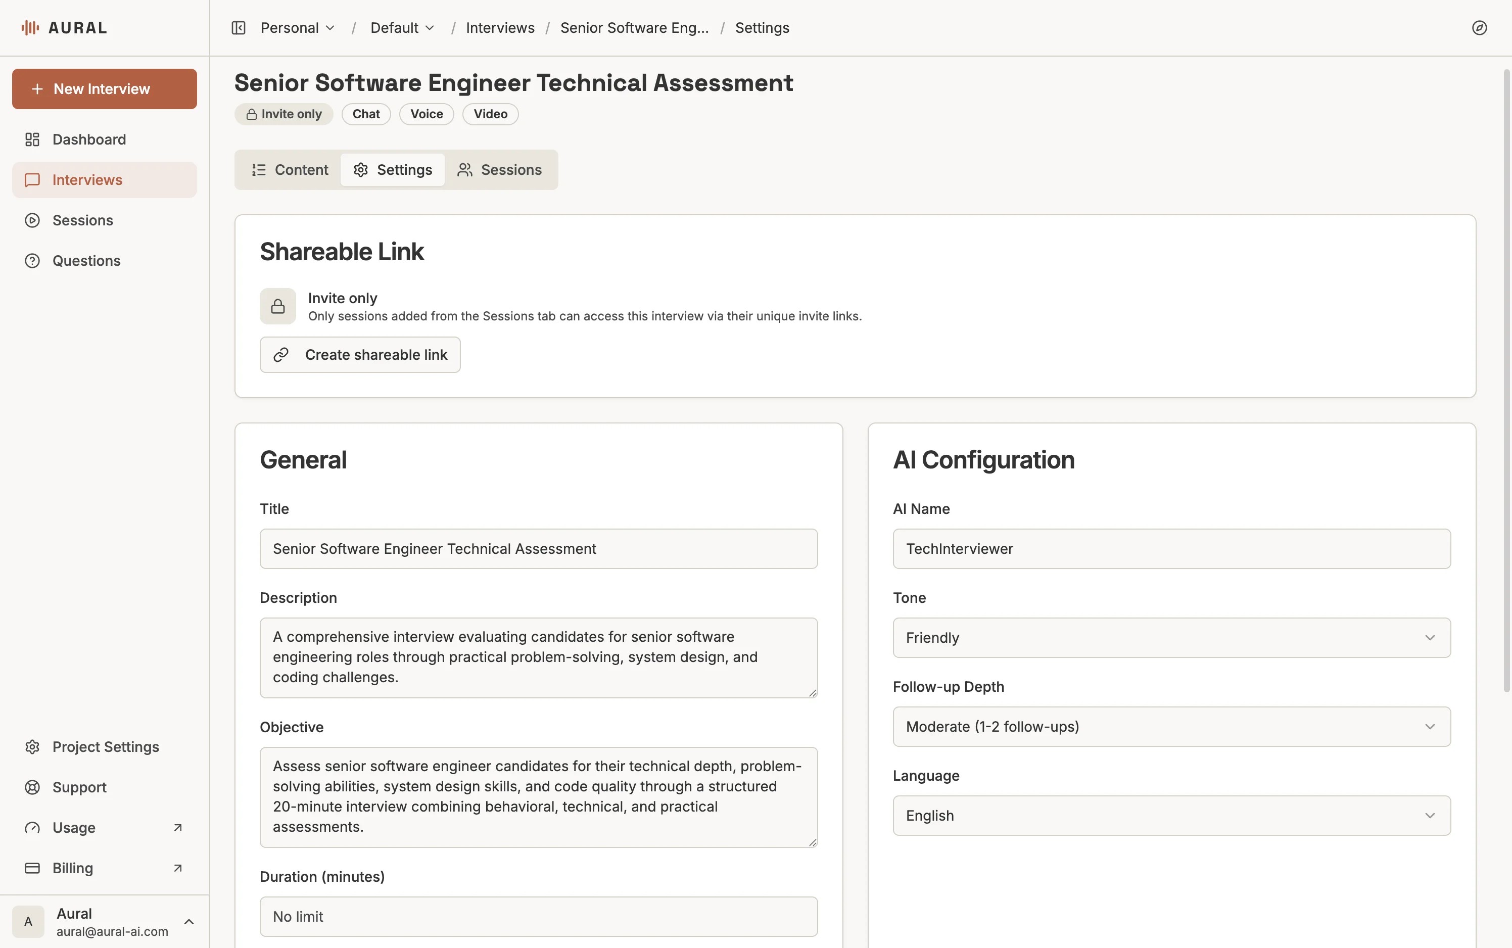Switch to the Content tab
Viewport: 1512px width, 948px height.
(289, 170)
